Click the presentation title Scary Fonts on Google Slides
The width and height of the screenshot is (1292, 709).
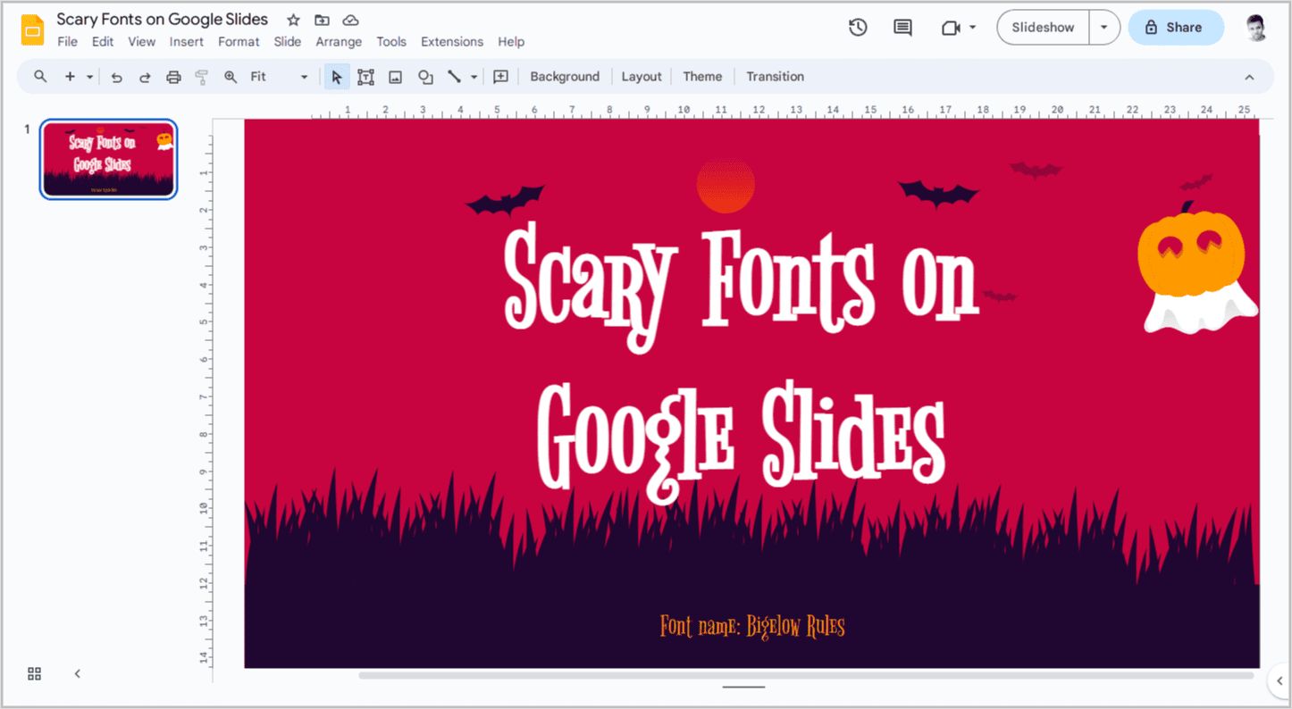162,19
